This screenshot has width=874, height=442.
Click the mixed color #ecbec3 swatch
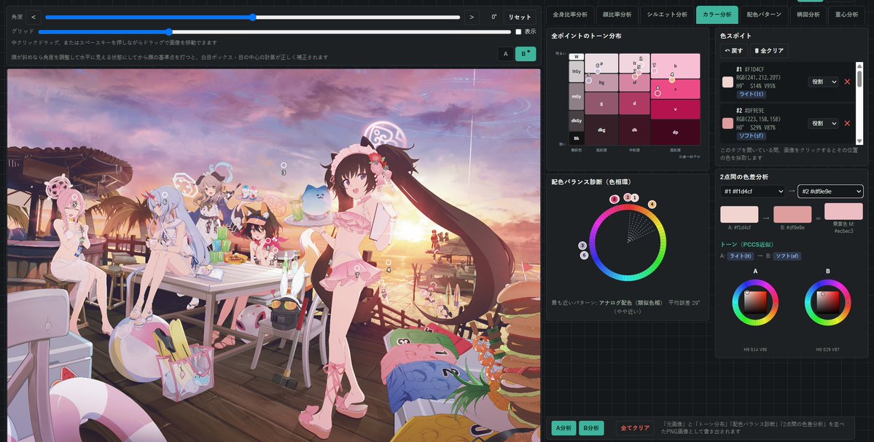(843, 212)
